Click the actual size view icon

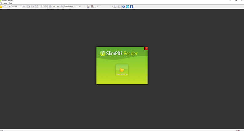[x=37, y=6]
